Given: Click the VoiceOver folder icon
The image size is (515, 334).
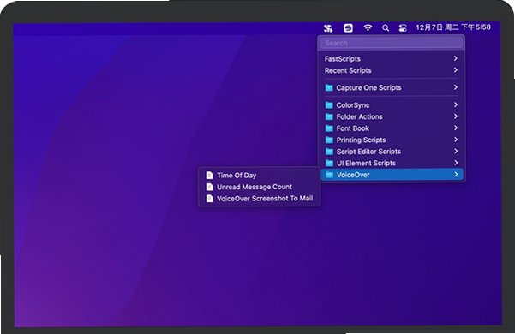Looking at the screenshot, I should click(x=329, y=175).
